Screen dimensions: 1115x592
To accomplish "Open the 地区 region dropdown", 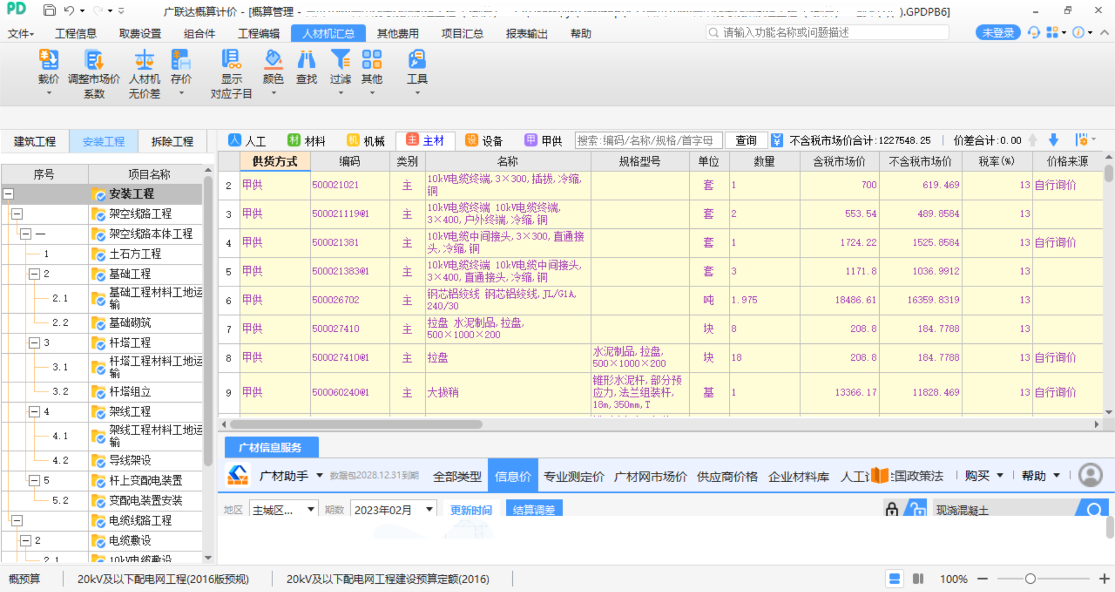I will click(283, 510).
